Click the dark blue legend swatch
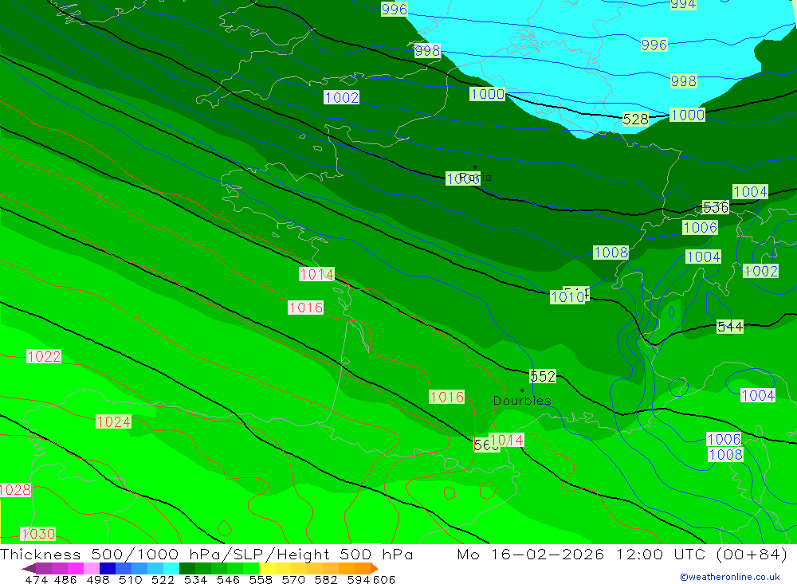Viewport: 797px width, 584px height. pyautogui.click(x=108, y=568)
